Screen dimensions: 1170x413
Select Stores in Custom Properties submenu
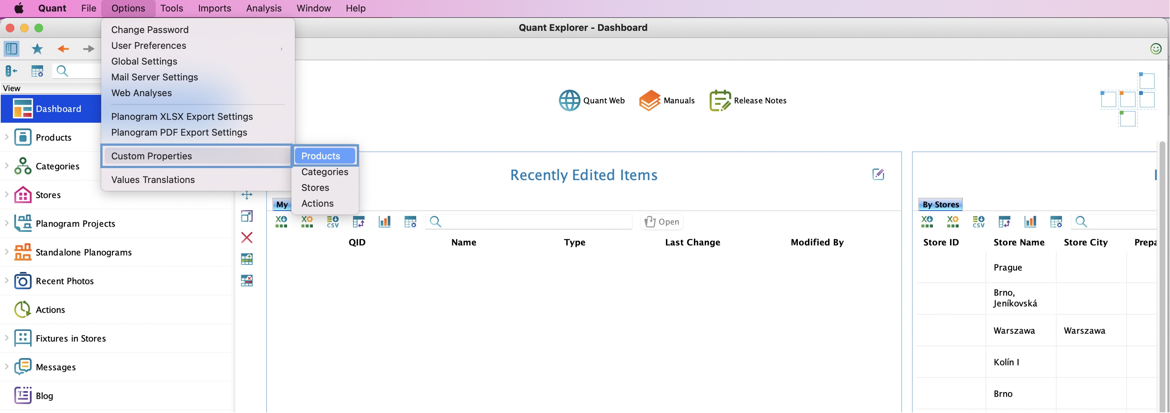coord(315,188)
